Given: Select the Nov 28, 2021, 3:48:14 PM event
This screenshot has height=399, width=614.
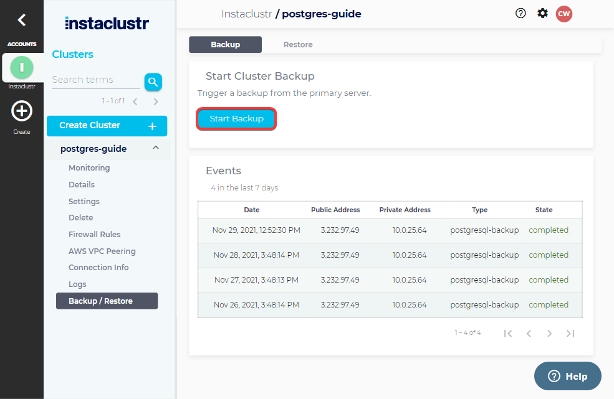Looking at the screenshot, I should point(390,255).
